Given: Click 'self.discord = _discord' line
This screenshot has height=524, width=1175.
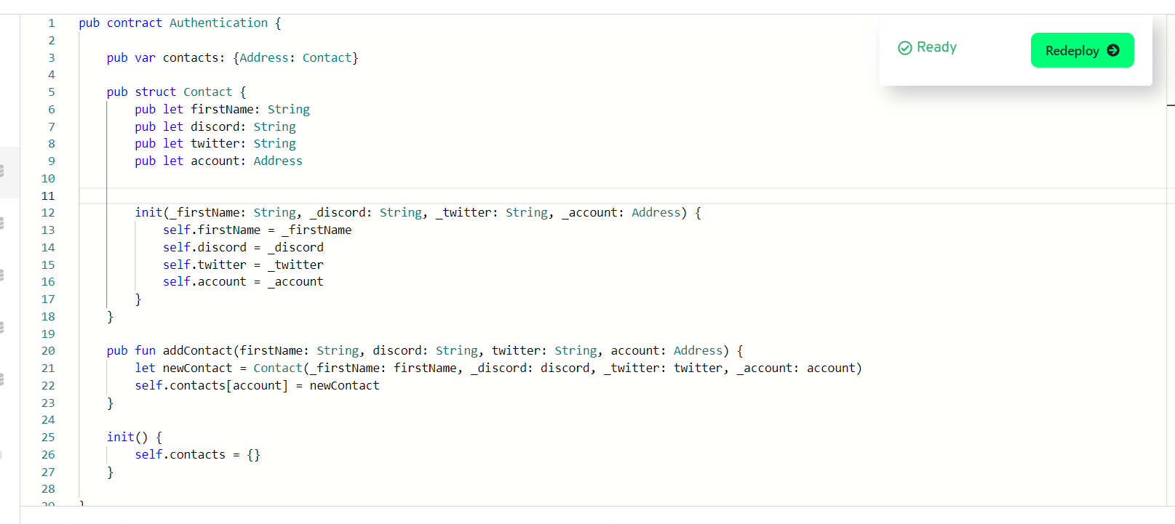Looking at the screenshot, I should coord(243,248).
